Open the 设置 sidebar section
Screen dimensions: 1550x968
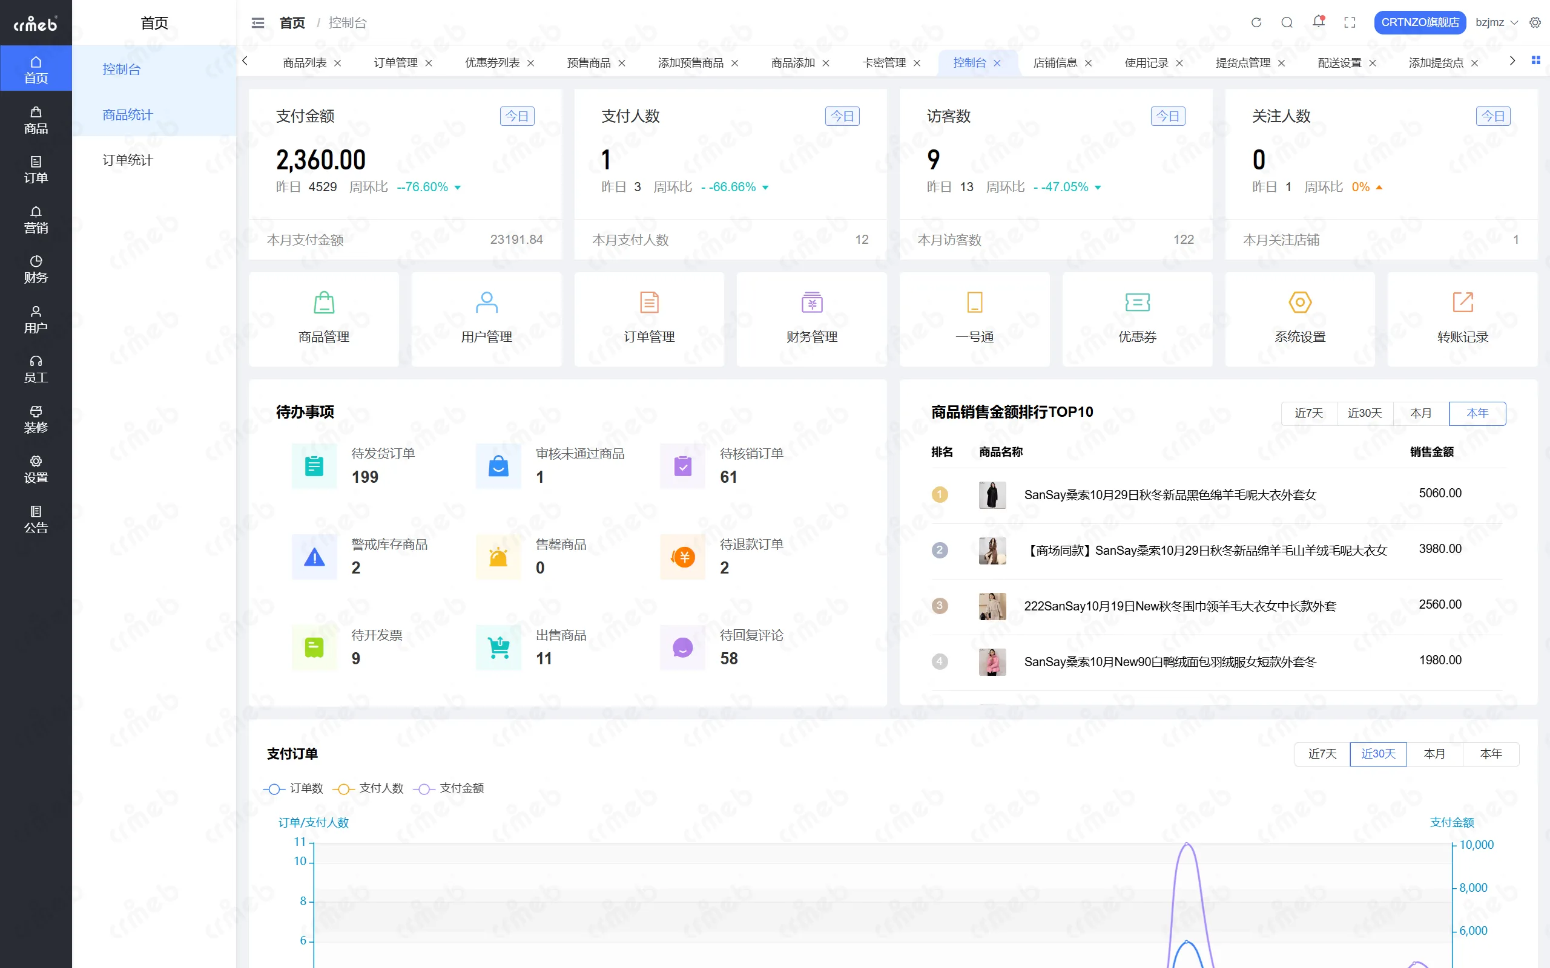tap(36, 469)
